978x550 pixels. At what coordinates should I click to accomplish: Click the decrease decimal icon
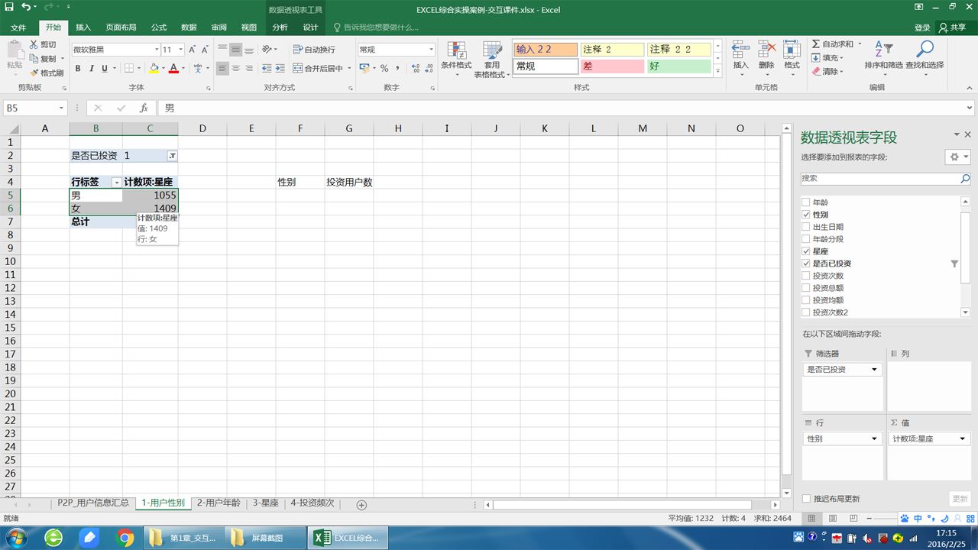(429, 69)
